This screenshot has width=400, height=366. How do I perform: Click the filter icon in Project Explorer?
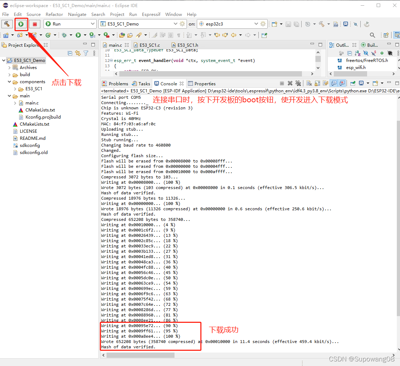click(x=86, y=53)
